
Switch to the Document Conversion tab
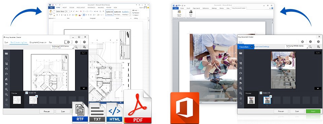click(x=38, y=42)
